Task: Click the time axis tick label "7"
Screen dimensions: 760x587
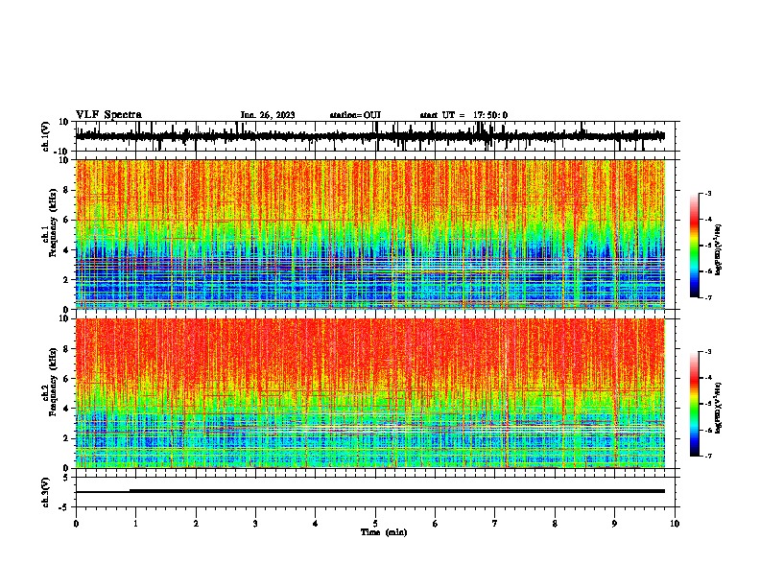Action: pyautogui.click(x=495, y=524)
